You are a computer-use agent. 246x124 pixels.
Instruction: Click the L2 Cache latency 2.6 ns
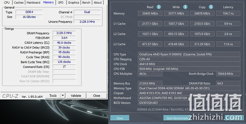(x=228, y=34)
